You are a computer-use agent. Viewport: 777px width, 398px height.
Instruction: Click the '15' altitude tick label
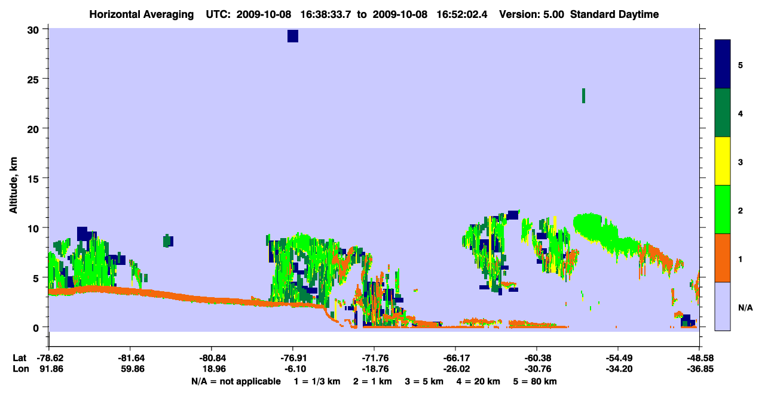click(35, 178)
